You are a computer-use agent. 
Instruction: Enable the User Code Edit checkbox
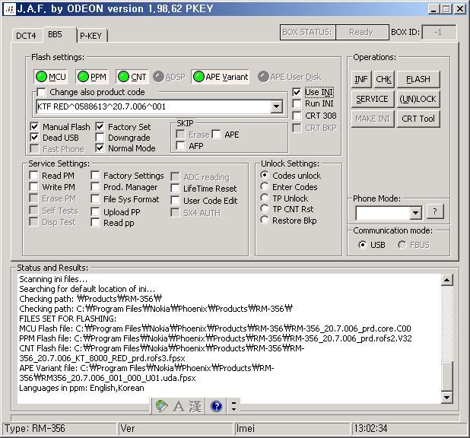(175, 200)
